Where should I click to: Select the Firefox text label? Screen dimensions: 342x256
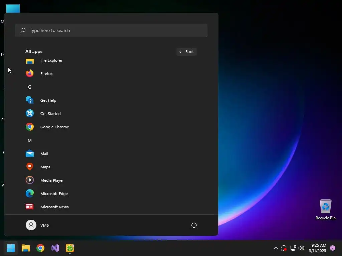coord(46,74)
